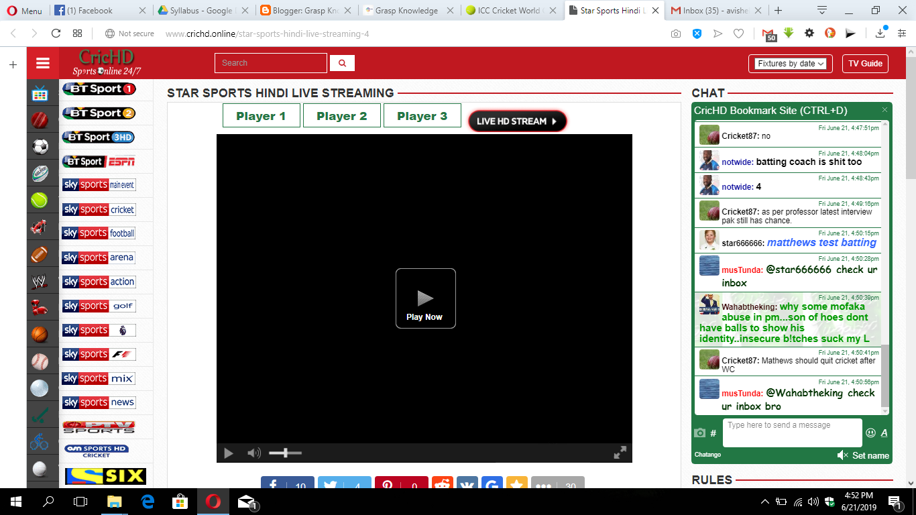Expand the Opera Menu at top left
Viewport: 916px width, 515px height.
pyautogui.click(x=25, y=11)
